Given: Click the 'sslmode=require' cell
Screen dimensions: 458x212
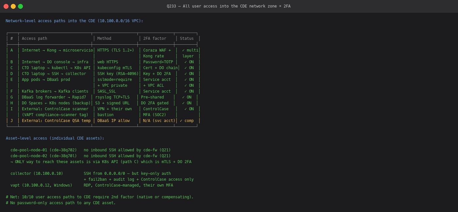Looking at the screenshot, I should click(114, 80).
